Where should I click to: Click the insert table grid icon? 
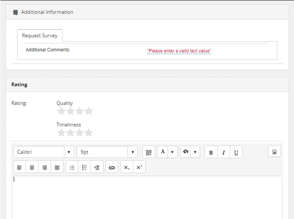(x=148, y=152)
